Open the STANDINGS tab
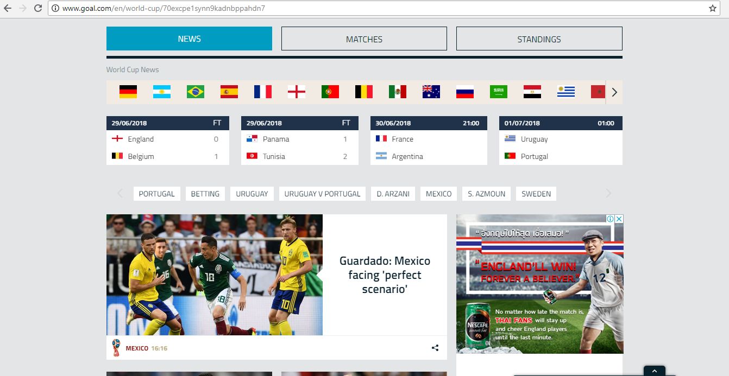Screen dimensions: 729x376 [x=539, y=39]
